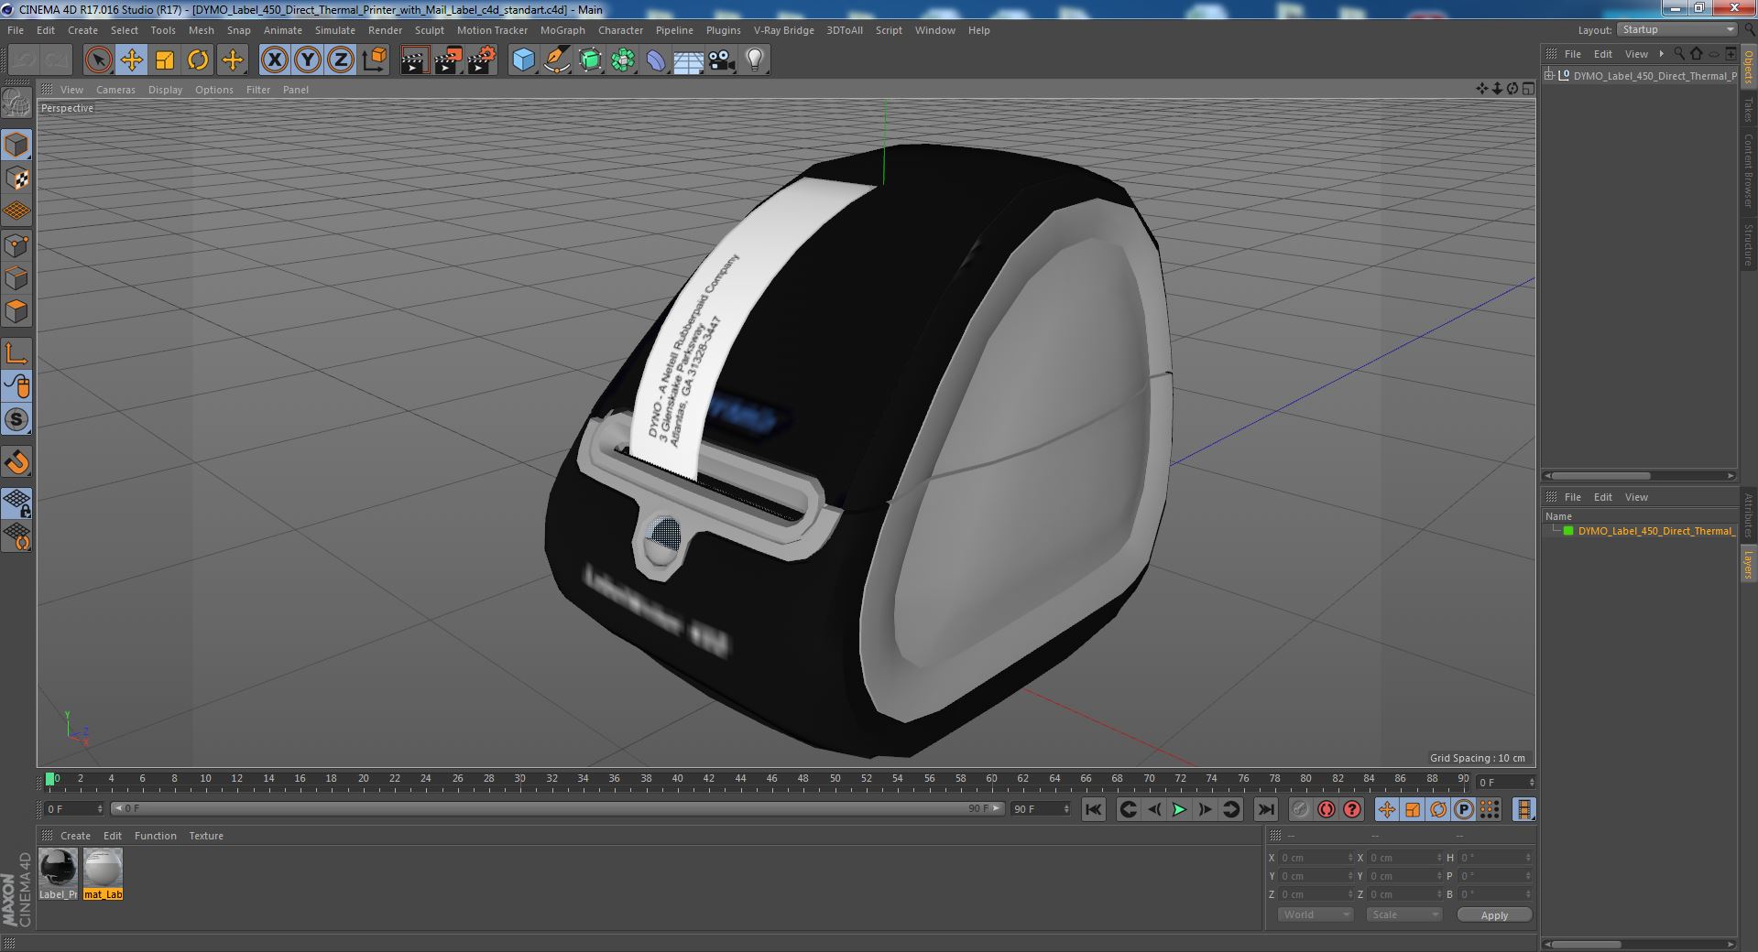Add a Camera object
This screenshot has width=1758, height=952.
(722, 60)
